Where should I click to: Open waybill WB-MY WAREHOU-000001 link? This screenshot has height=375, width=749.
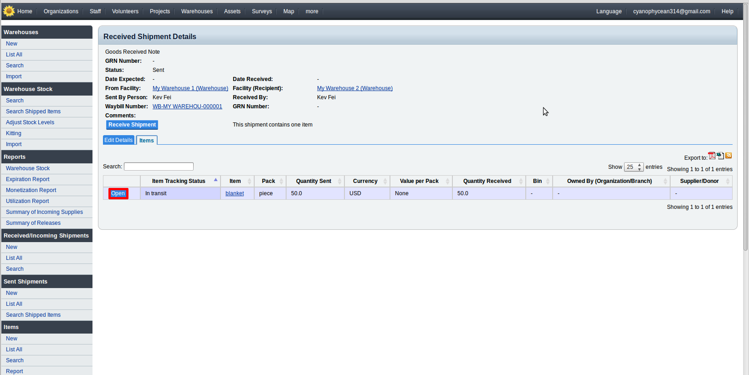point(187,106)
